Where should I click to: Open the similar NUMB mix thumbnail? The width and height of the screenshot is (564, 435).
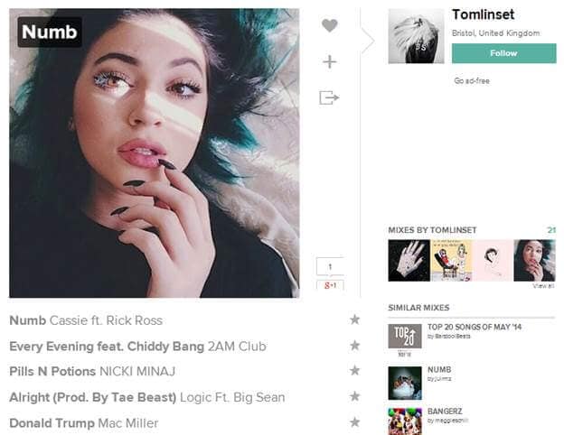(405, 383)
